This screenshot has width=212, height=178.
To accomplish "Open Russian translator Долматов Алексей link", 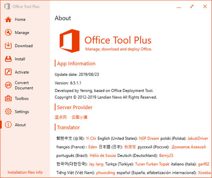I will coord(189,147).
